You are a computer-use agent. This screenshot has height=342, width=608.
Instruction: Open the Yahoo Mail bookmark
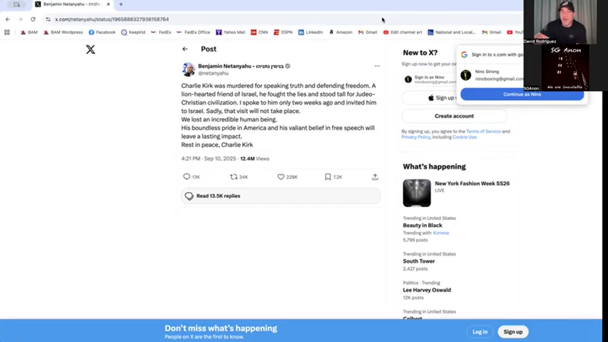click(230, 32)
